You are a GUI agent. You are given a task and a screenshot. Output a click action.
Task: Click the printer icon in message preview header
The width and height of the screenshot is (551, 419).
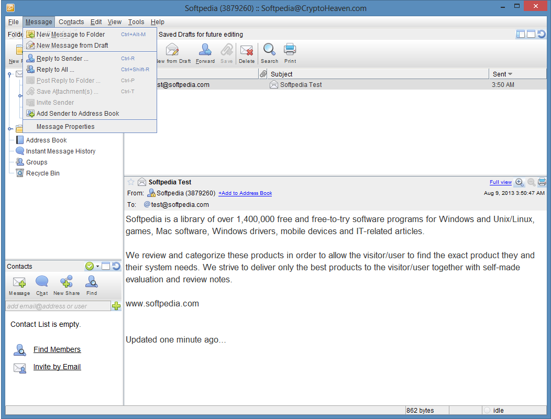click(x=542, y=182)
